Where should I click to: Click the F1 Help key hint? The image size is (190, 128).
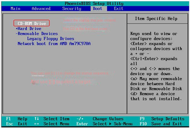[16, 119]
